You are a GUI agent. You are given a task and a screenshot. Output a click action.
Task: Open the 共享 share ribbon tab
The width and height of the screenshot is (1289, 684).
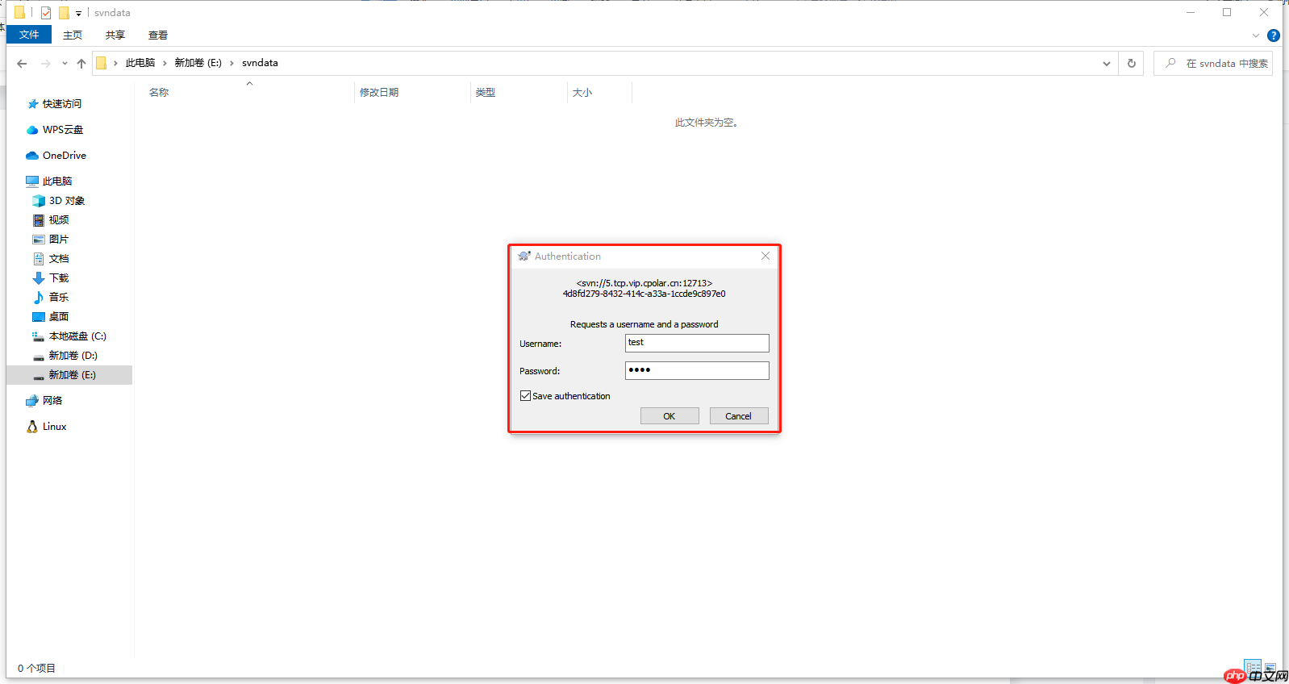coord(115,35)
